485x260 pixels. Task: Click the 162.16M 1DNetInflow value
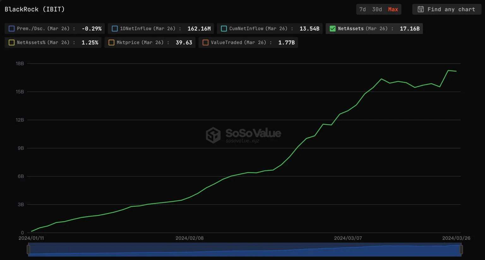199,29
